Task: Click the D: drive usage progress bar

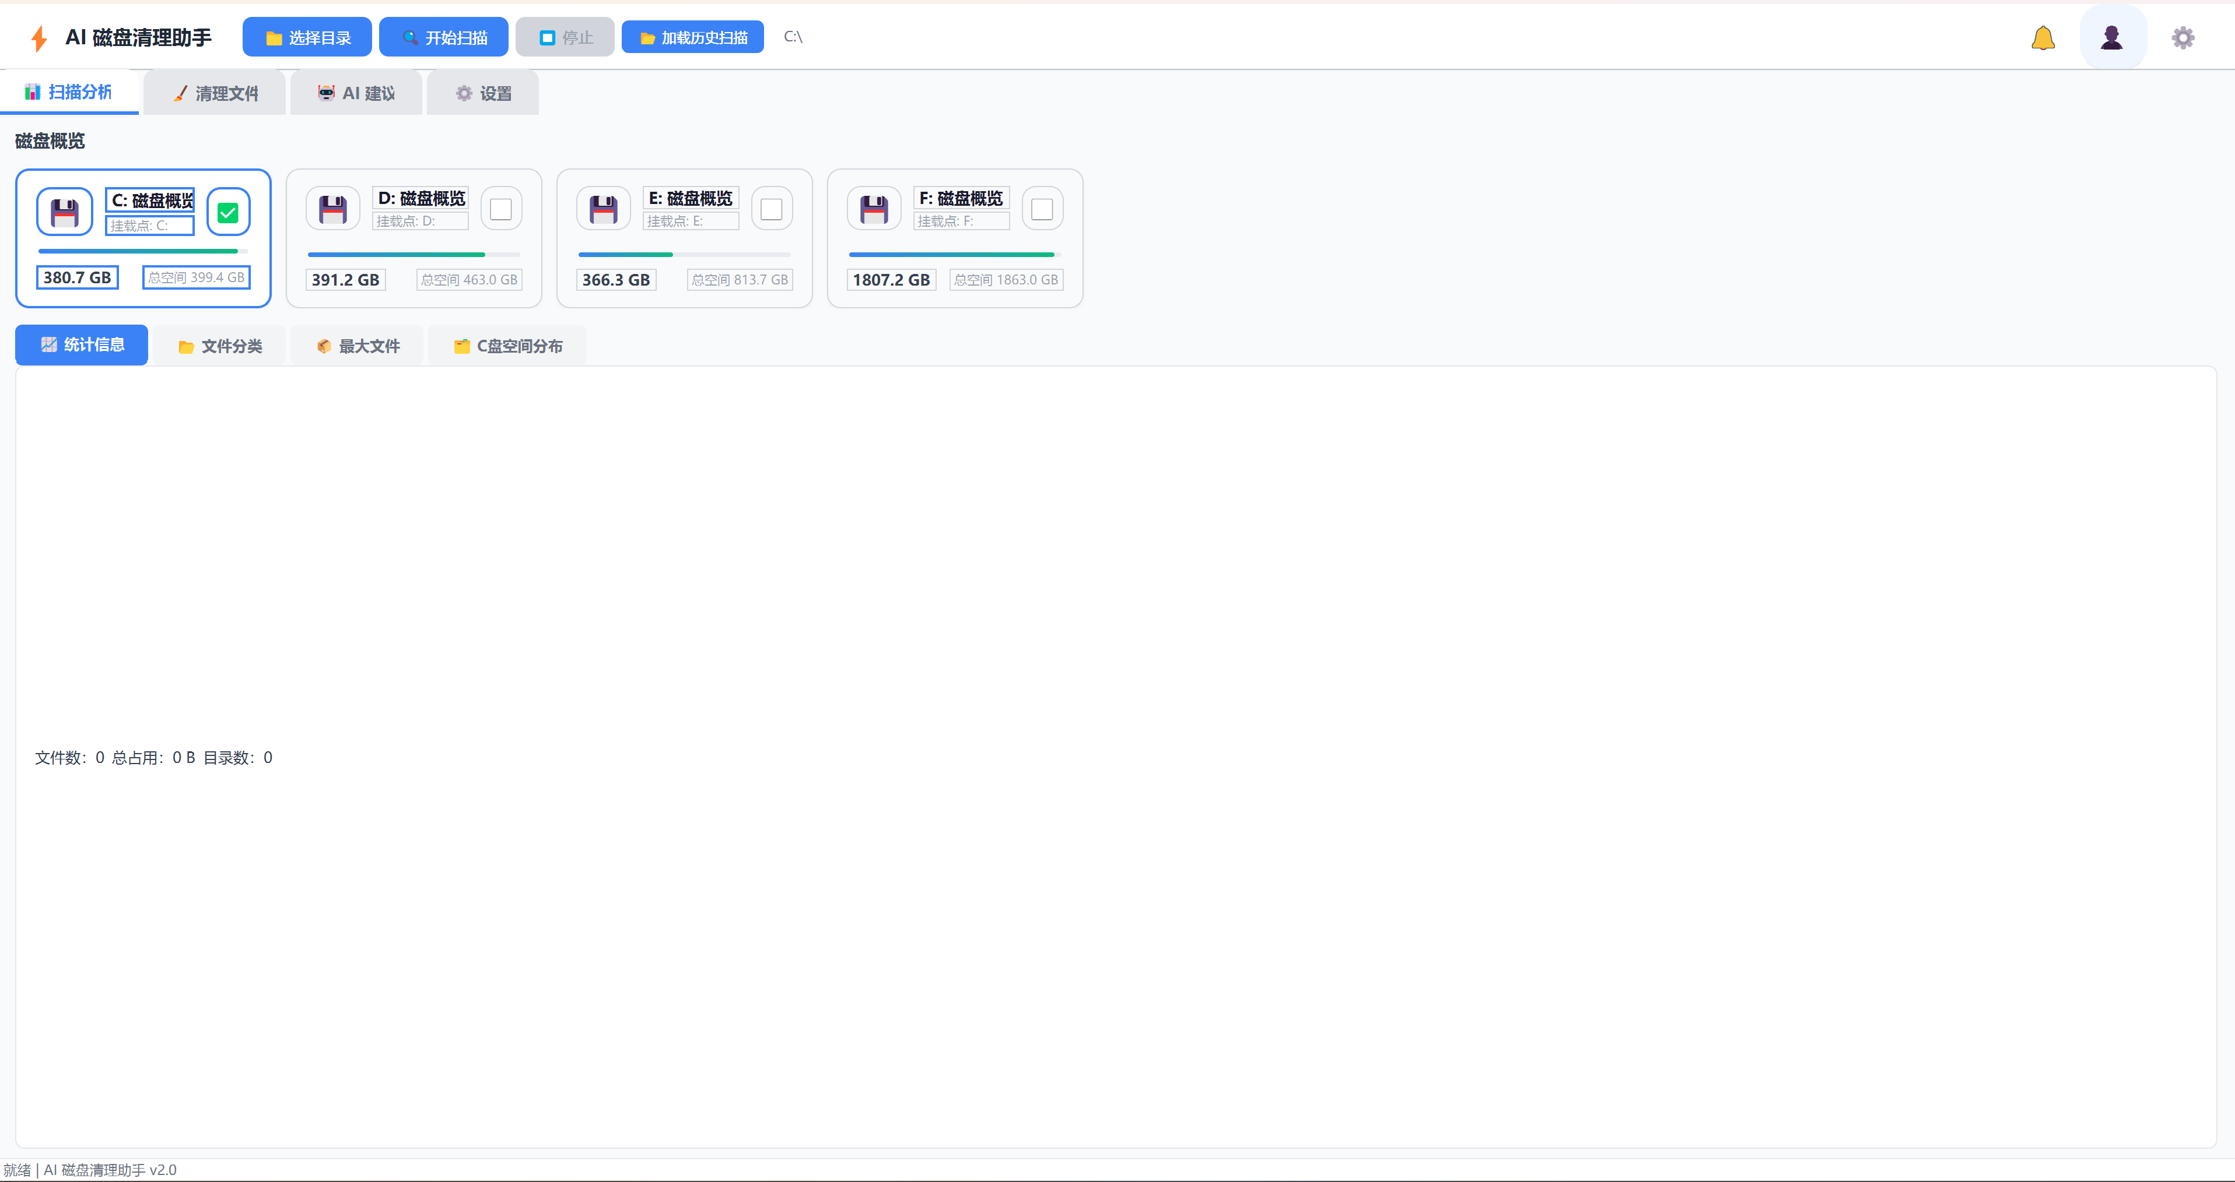Action: [414, 255]
